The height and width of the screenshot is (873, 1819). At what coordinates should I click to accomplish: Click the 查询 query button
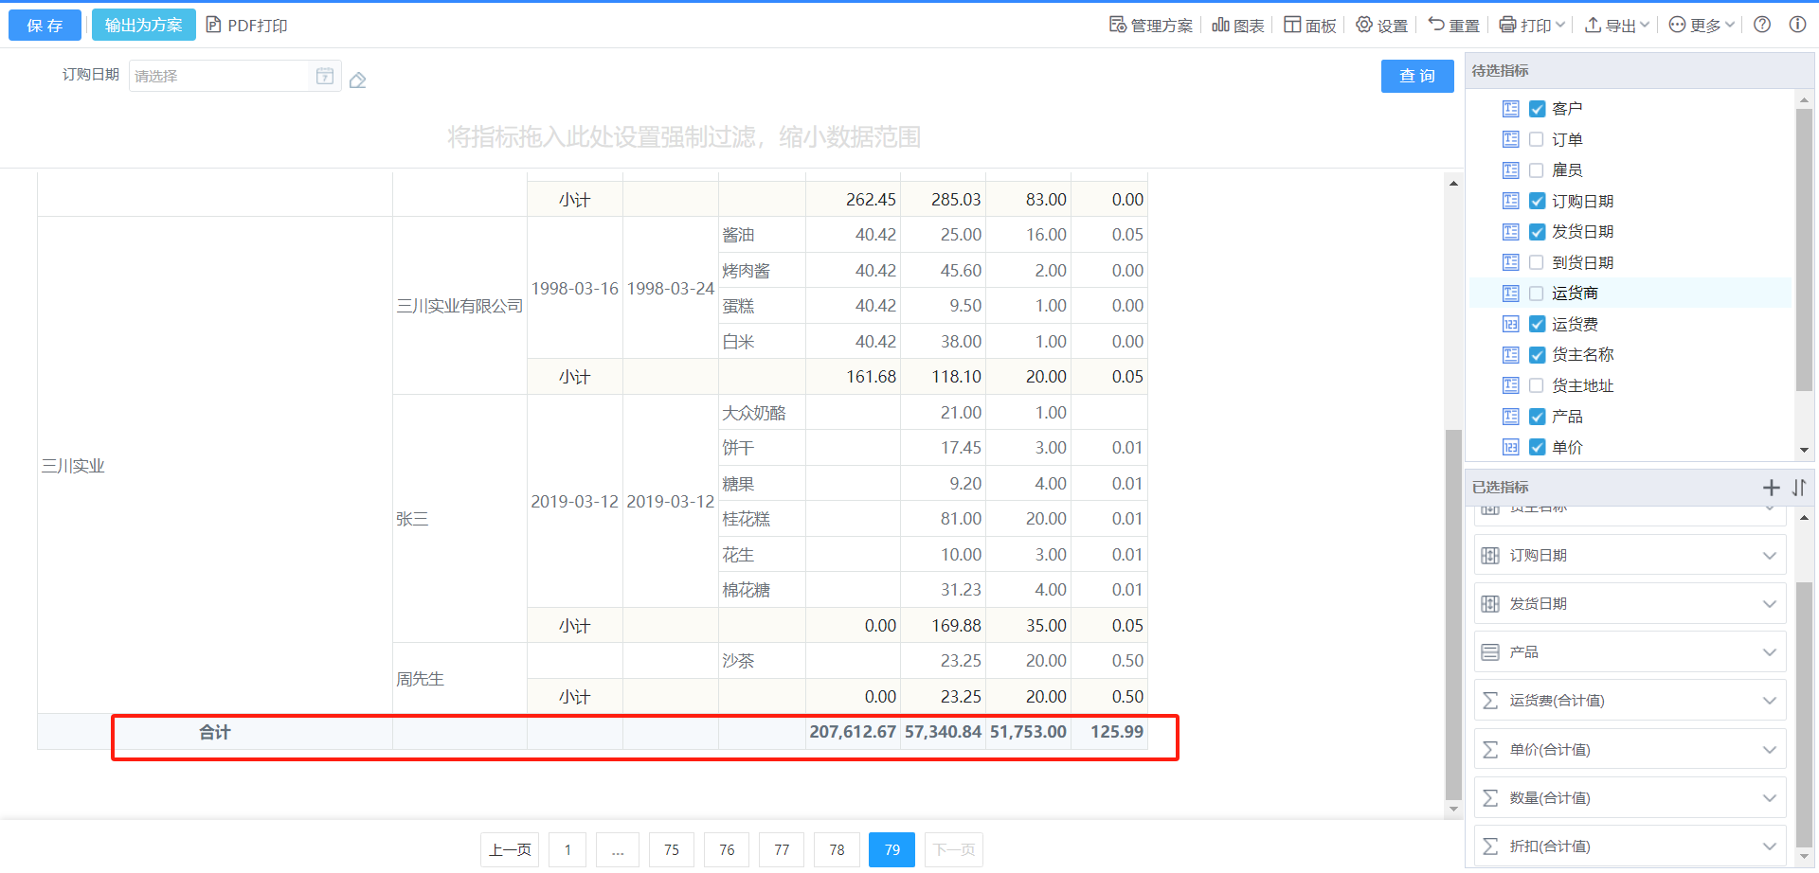pyautogui.click(x=1416, y=76)
